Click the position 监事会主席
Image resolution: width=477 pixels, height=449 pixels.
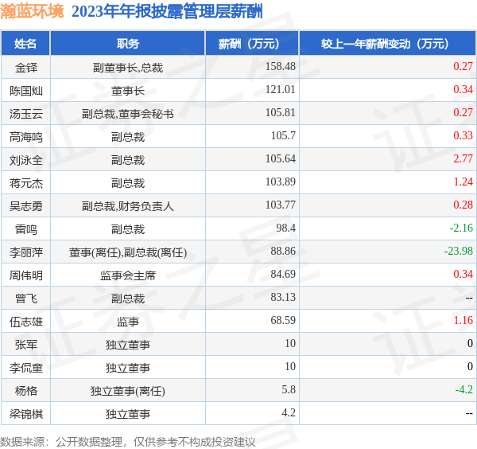pyautogui.click(x=128, y=275)
